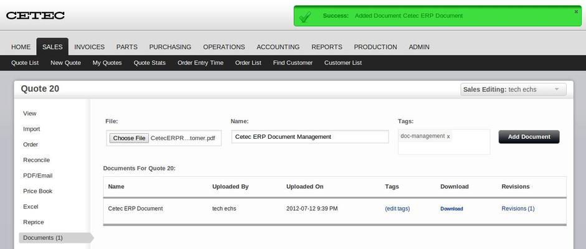Download the Cetec ERP Document
Image resolution: width=586 pixels, height=249 pixels.
pos(451,209)
